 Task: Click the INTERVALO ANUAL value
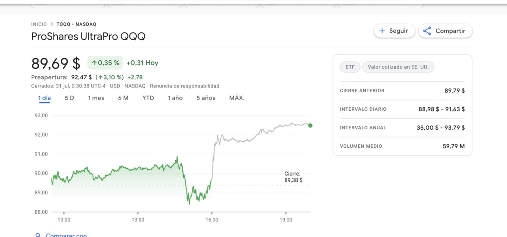[x=441, y=128]
